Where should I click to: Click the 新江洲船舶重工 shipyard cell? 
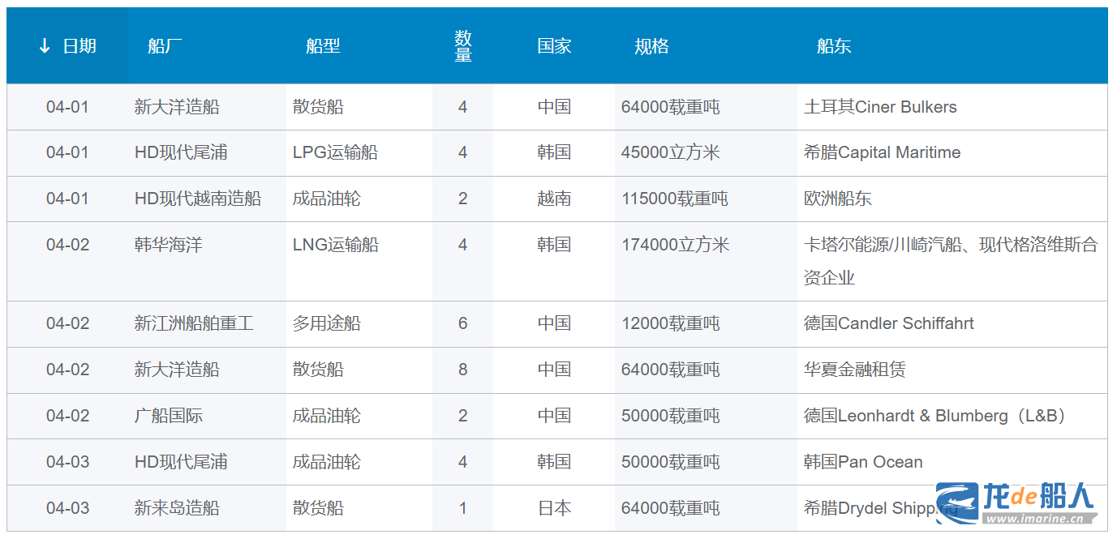pyautogui.click(x=194, y=323)
